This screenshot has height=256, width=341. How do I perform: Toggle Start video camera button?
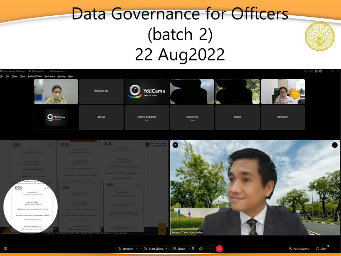[154, 249]
